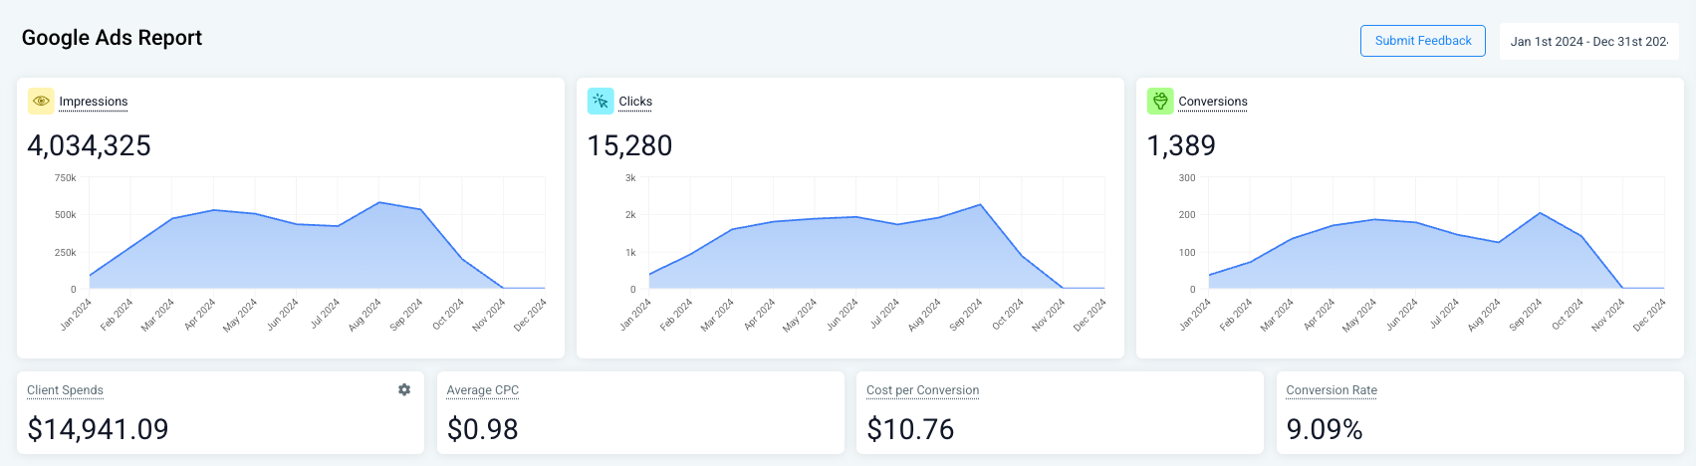Open Client Spends gear settings

[404, 389]
